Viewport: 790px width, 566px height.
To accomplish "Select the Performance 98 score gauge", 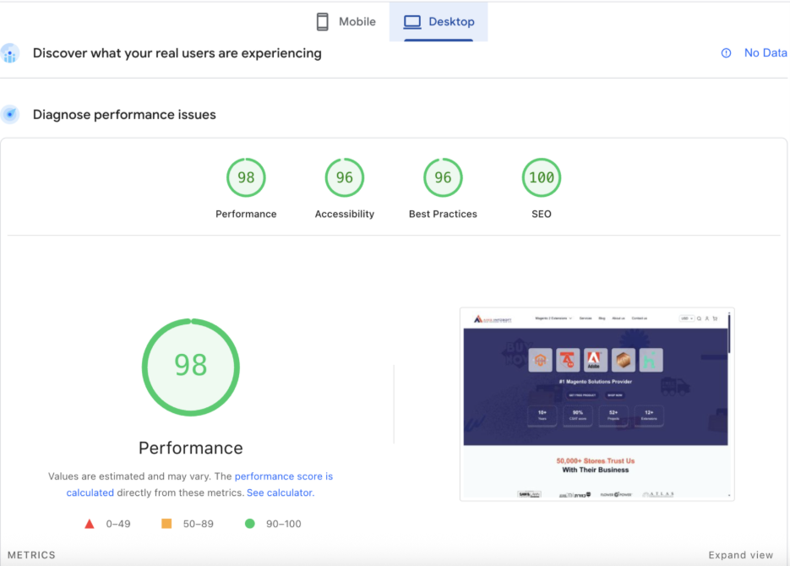I will (246, 177).
